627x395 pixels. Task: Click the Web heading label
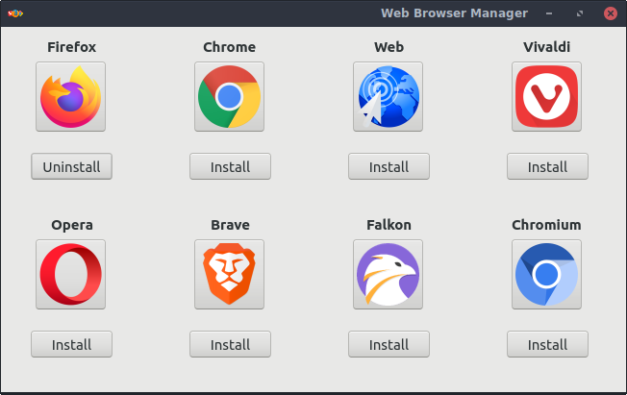point(389,47)
